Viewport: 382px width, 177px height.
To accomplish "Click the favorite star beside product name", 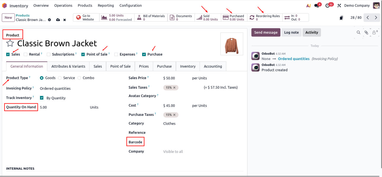I will pos(10,43).
